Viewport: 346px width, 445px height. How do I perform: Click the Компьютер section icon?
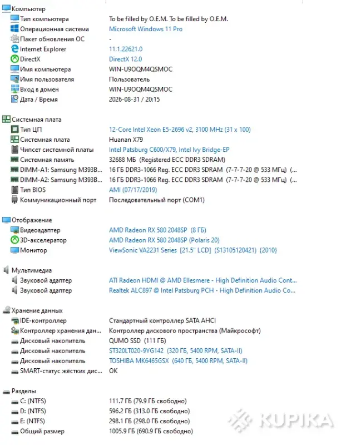6,9
